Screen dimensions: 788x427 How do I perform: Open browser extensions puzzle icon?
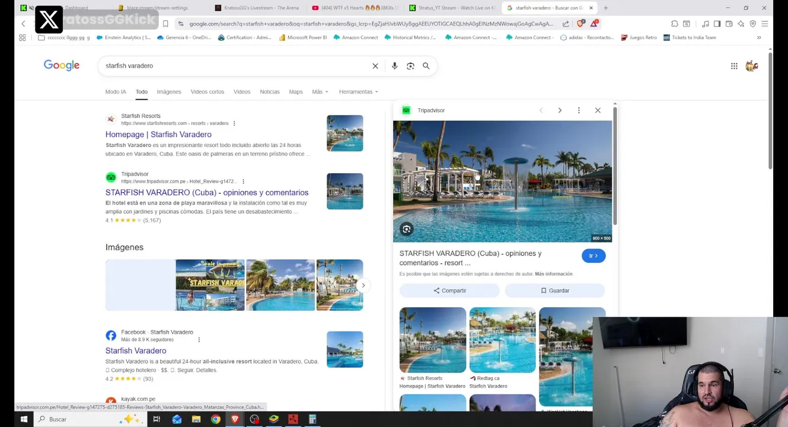point(675,24)
